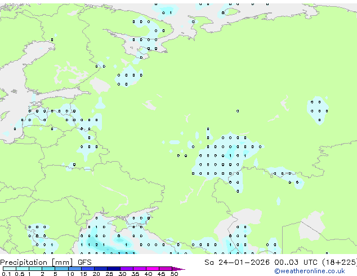Click the "40" legend scale label
Viewport: 357px width, 276px height.
148,274
